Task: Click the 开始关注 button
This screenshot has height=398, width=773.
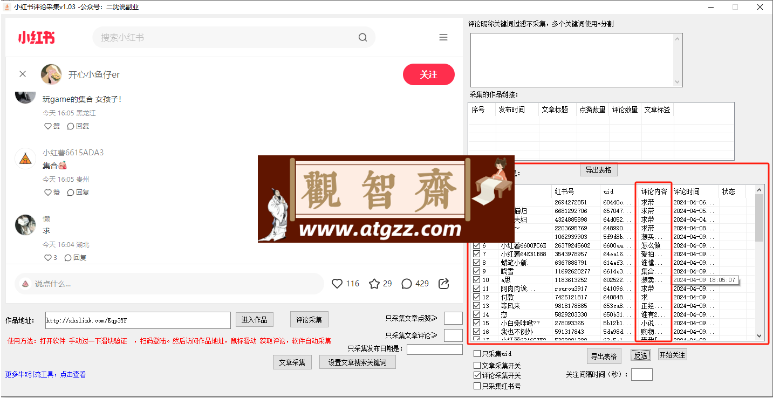Action: click(672, 355)
